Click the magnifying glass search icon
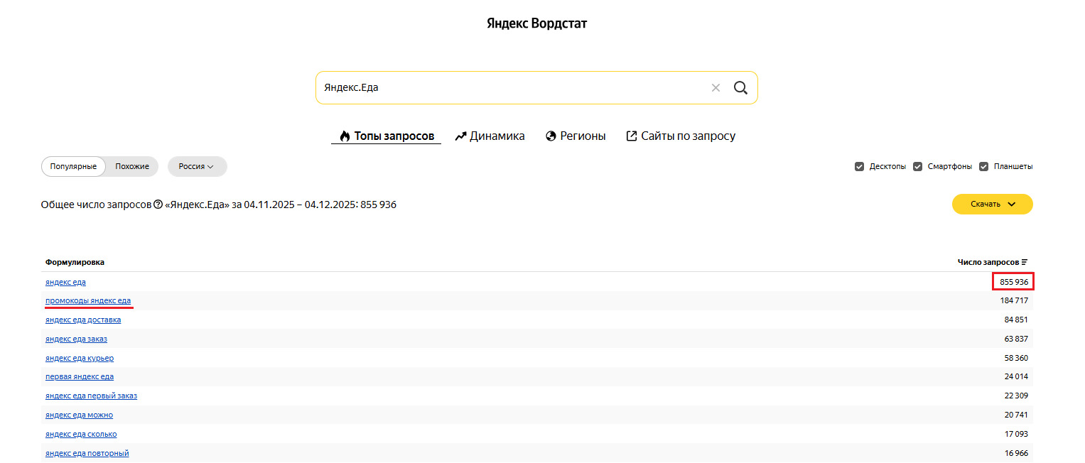Viewport: 1085px width, 463px height. [x=740, y=88]
